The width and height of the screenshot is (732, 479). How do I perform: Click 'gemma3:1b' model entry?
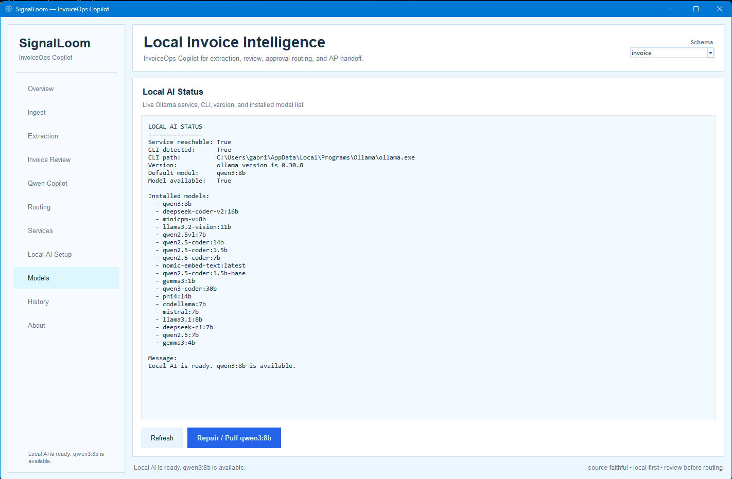point(179,281)
